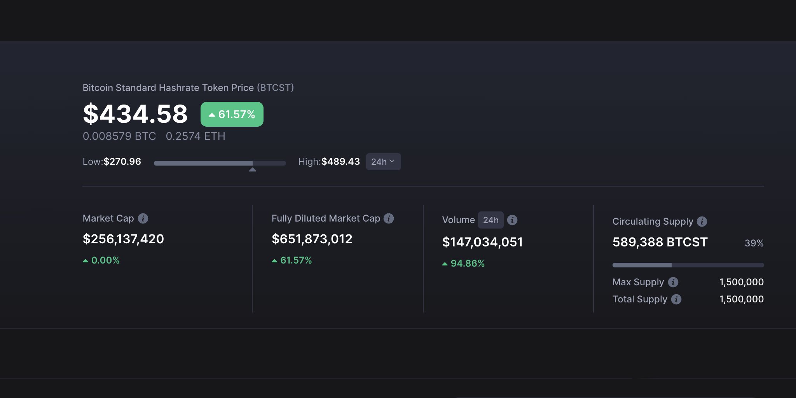Show Max Supply info tooltip
This screenshot has width=796, height=398.
[x=673, y=282]
